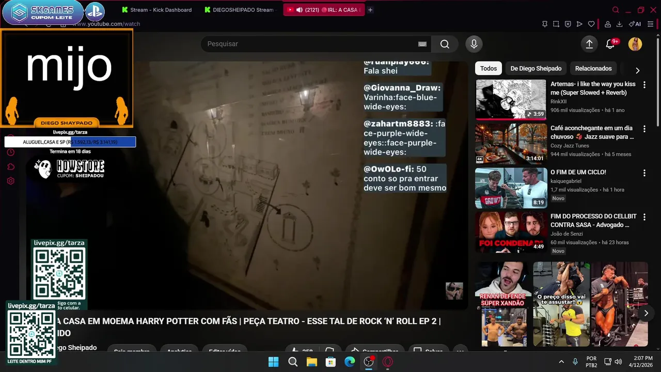Select the IRL: A CASA YouTube tab

(324, 10)
